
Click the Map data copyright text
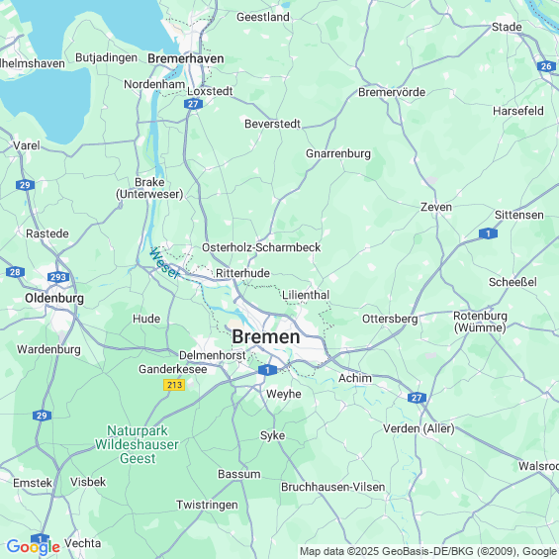pos(428,551)
